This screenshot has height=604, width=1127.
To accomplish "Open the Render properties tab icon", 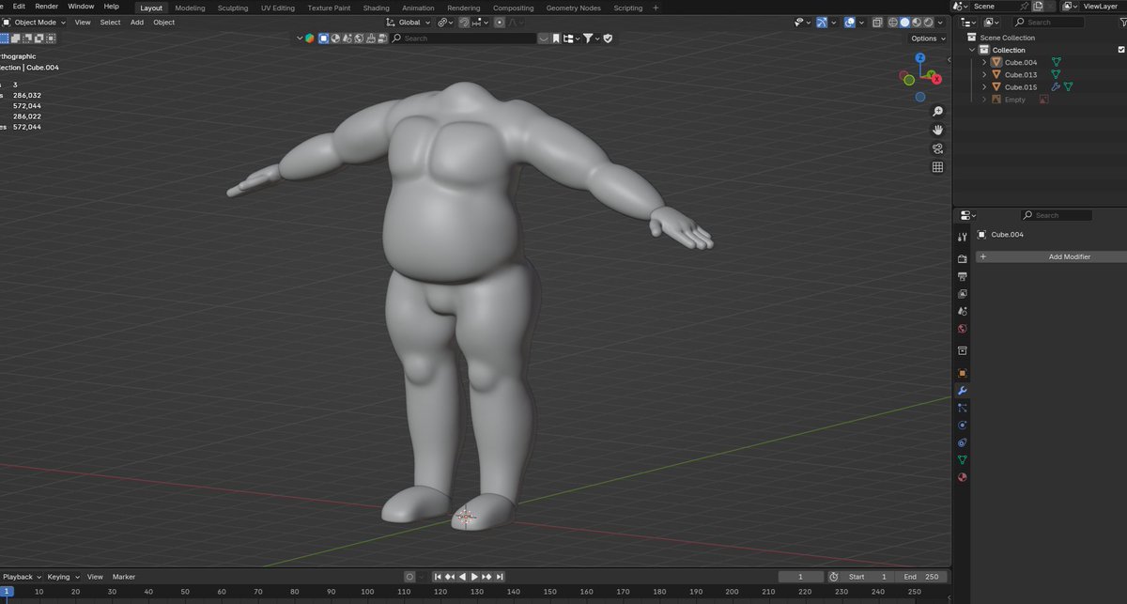I will point(962,258).
